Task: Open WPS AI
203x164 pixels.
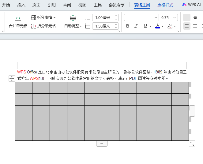Action: coord(191,5)
